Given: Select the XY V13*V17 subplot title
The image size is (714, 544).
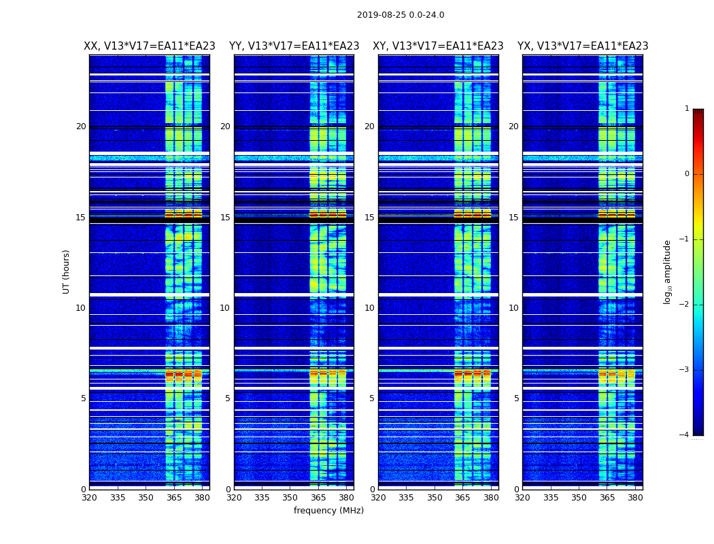Looking at the screenshot, I should 438,46.
